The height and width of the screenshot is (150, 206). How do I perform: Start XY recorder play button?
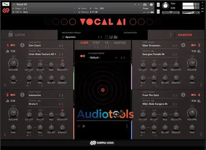pos(84,126)
